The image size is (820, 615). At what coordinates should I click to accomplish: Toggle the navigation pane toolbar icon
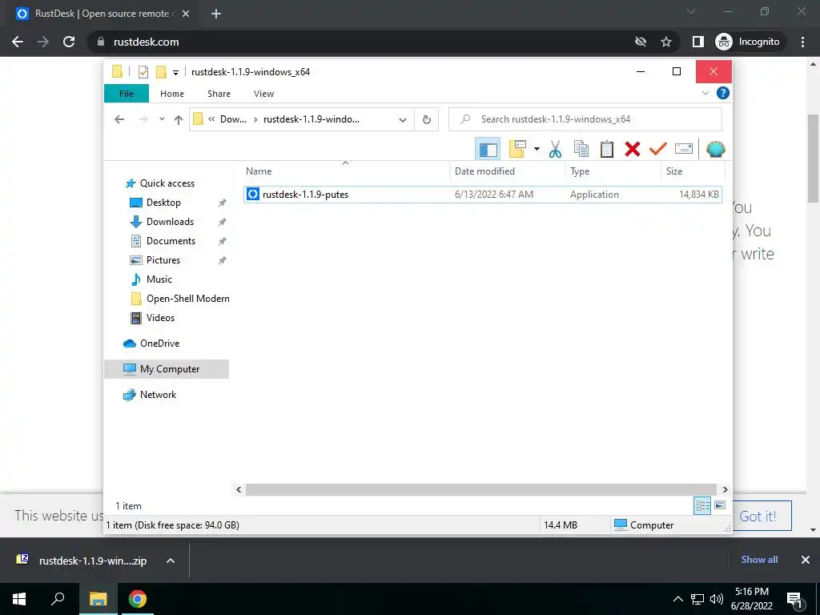(488, 150)
